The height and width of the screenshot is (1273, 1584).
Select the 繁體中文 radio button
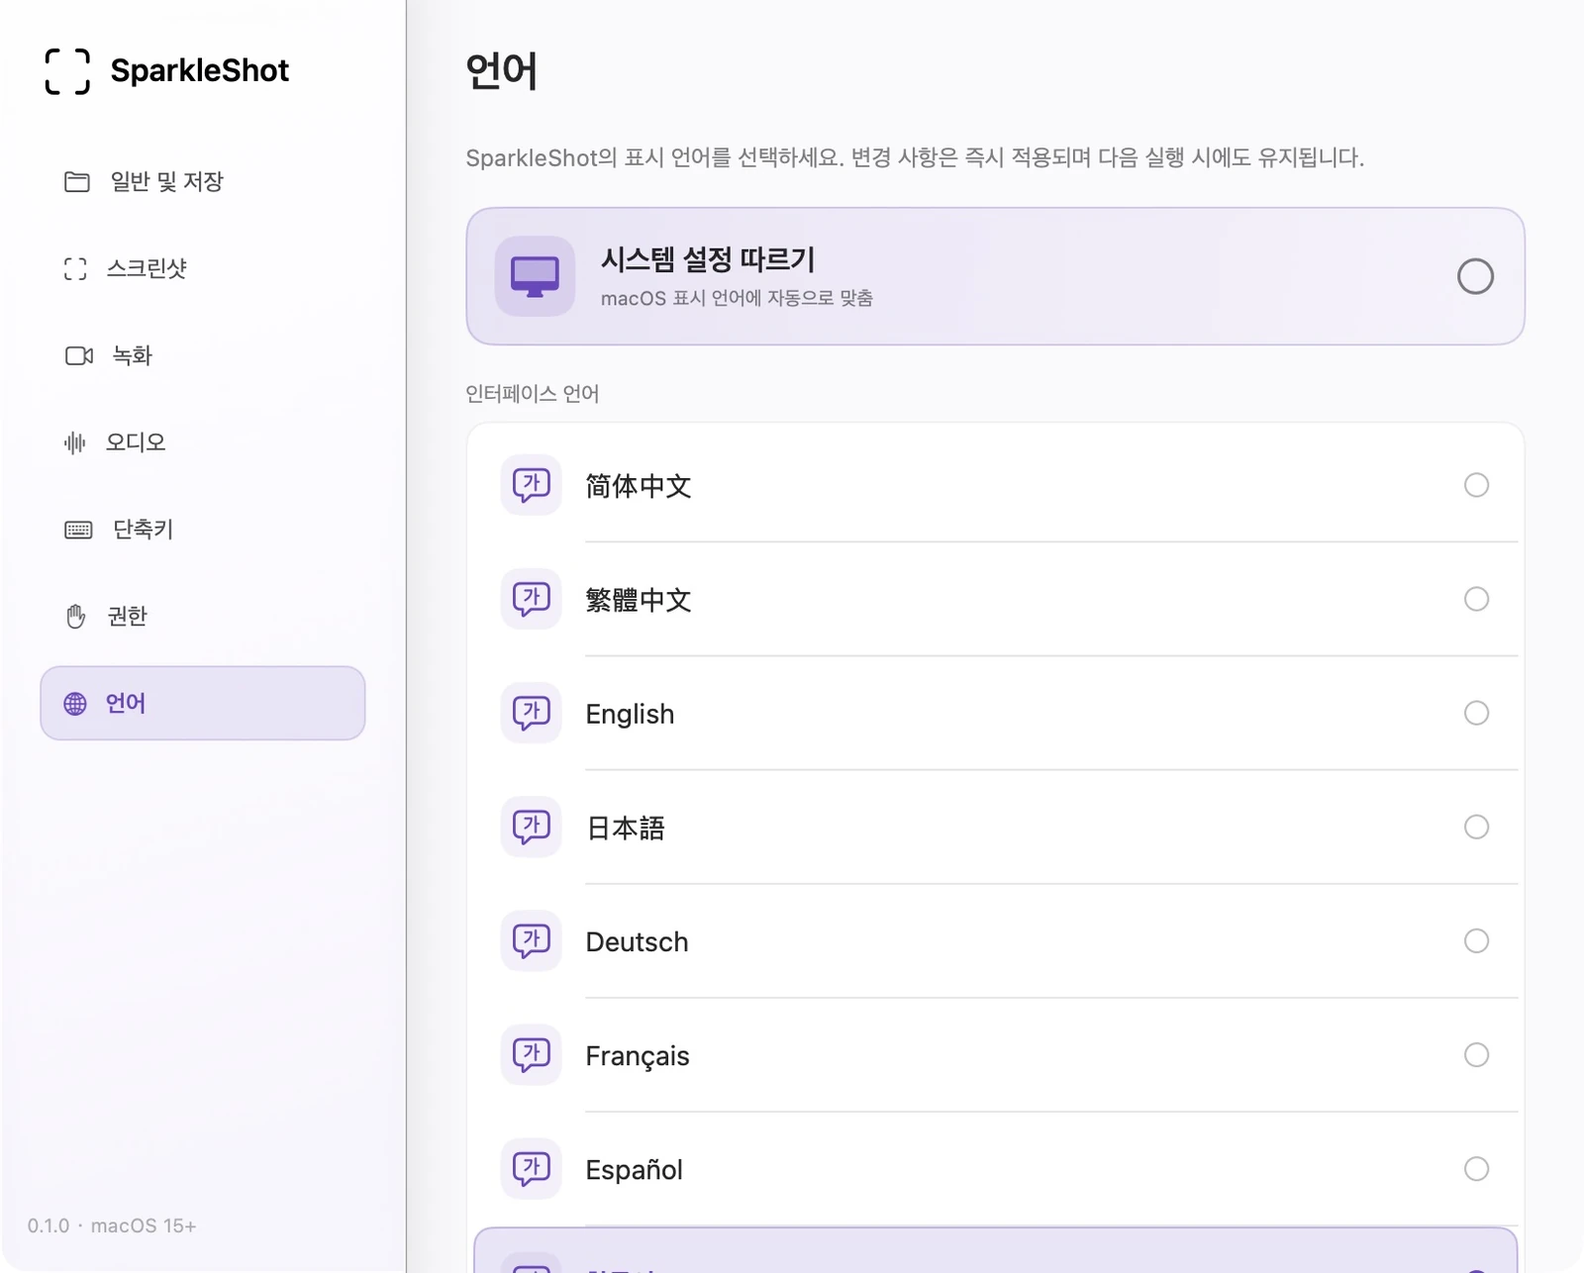[x=1476, y=599]
